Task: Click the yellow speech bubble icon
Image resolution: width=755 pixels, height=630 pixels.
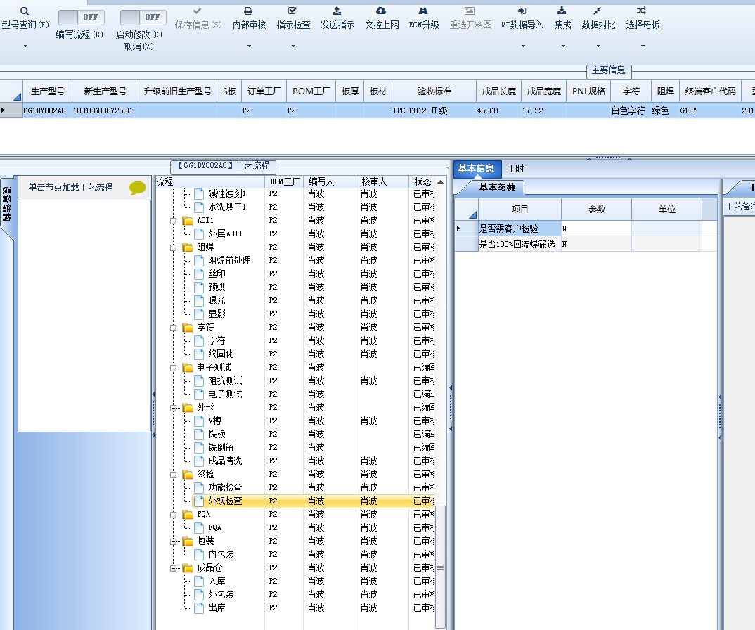Action: click(138, 188)
